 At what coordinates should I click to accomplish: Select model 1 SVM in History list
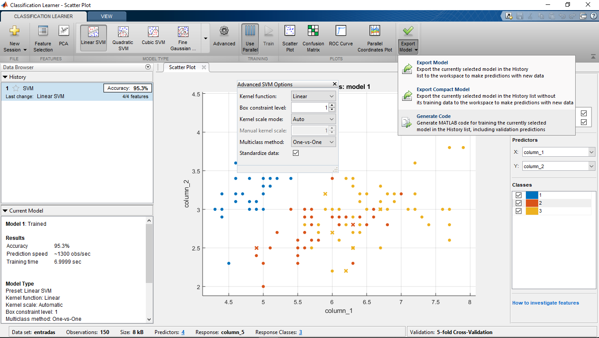coord(77,92)
